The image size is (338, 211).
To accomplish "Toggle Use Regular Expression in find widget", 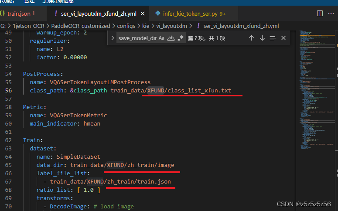I will click(181, 38).
